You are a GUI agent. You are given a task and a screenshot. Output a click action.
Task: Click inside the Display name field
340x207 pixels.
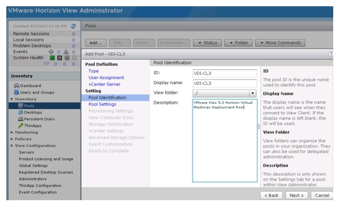pos(225,83)
